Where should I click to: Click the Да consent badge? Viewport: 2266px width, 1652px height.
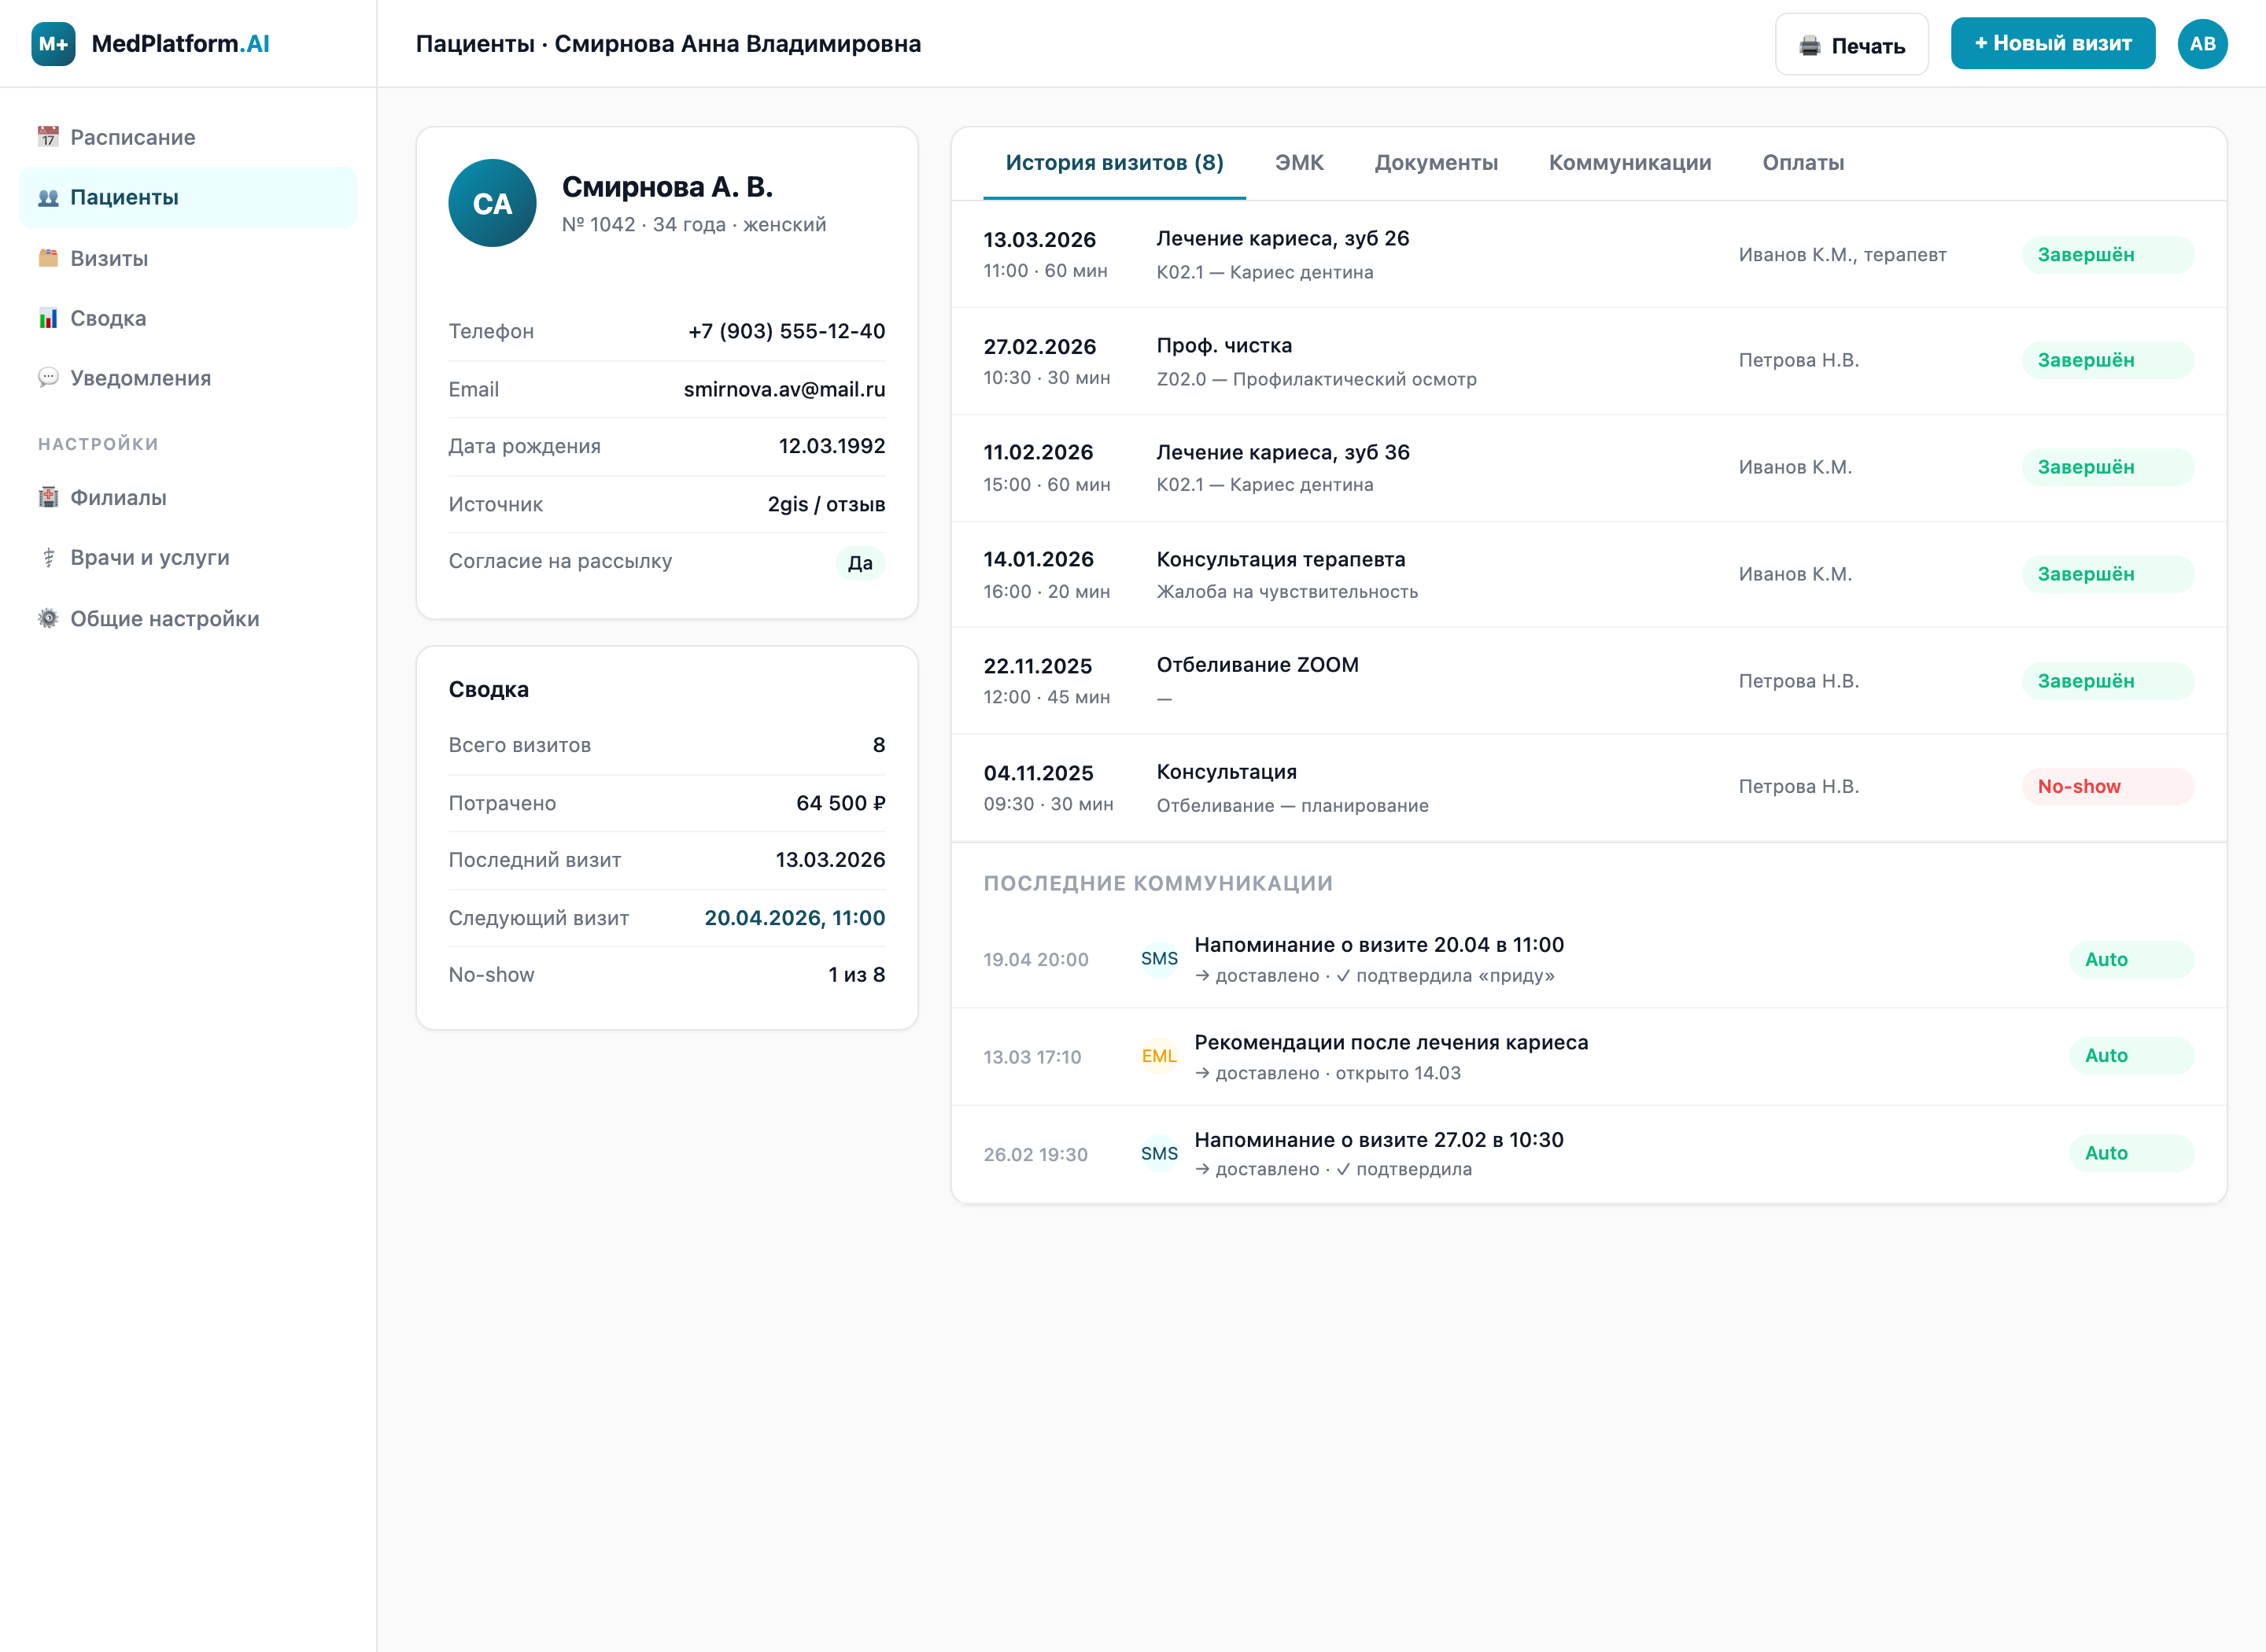[860, 562]
